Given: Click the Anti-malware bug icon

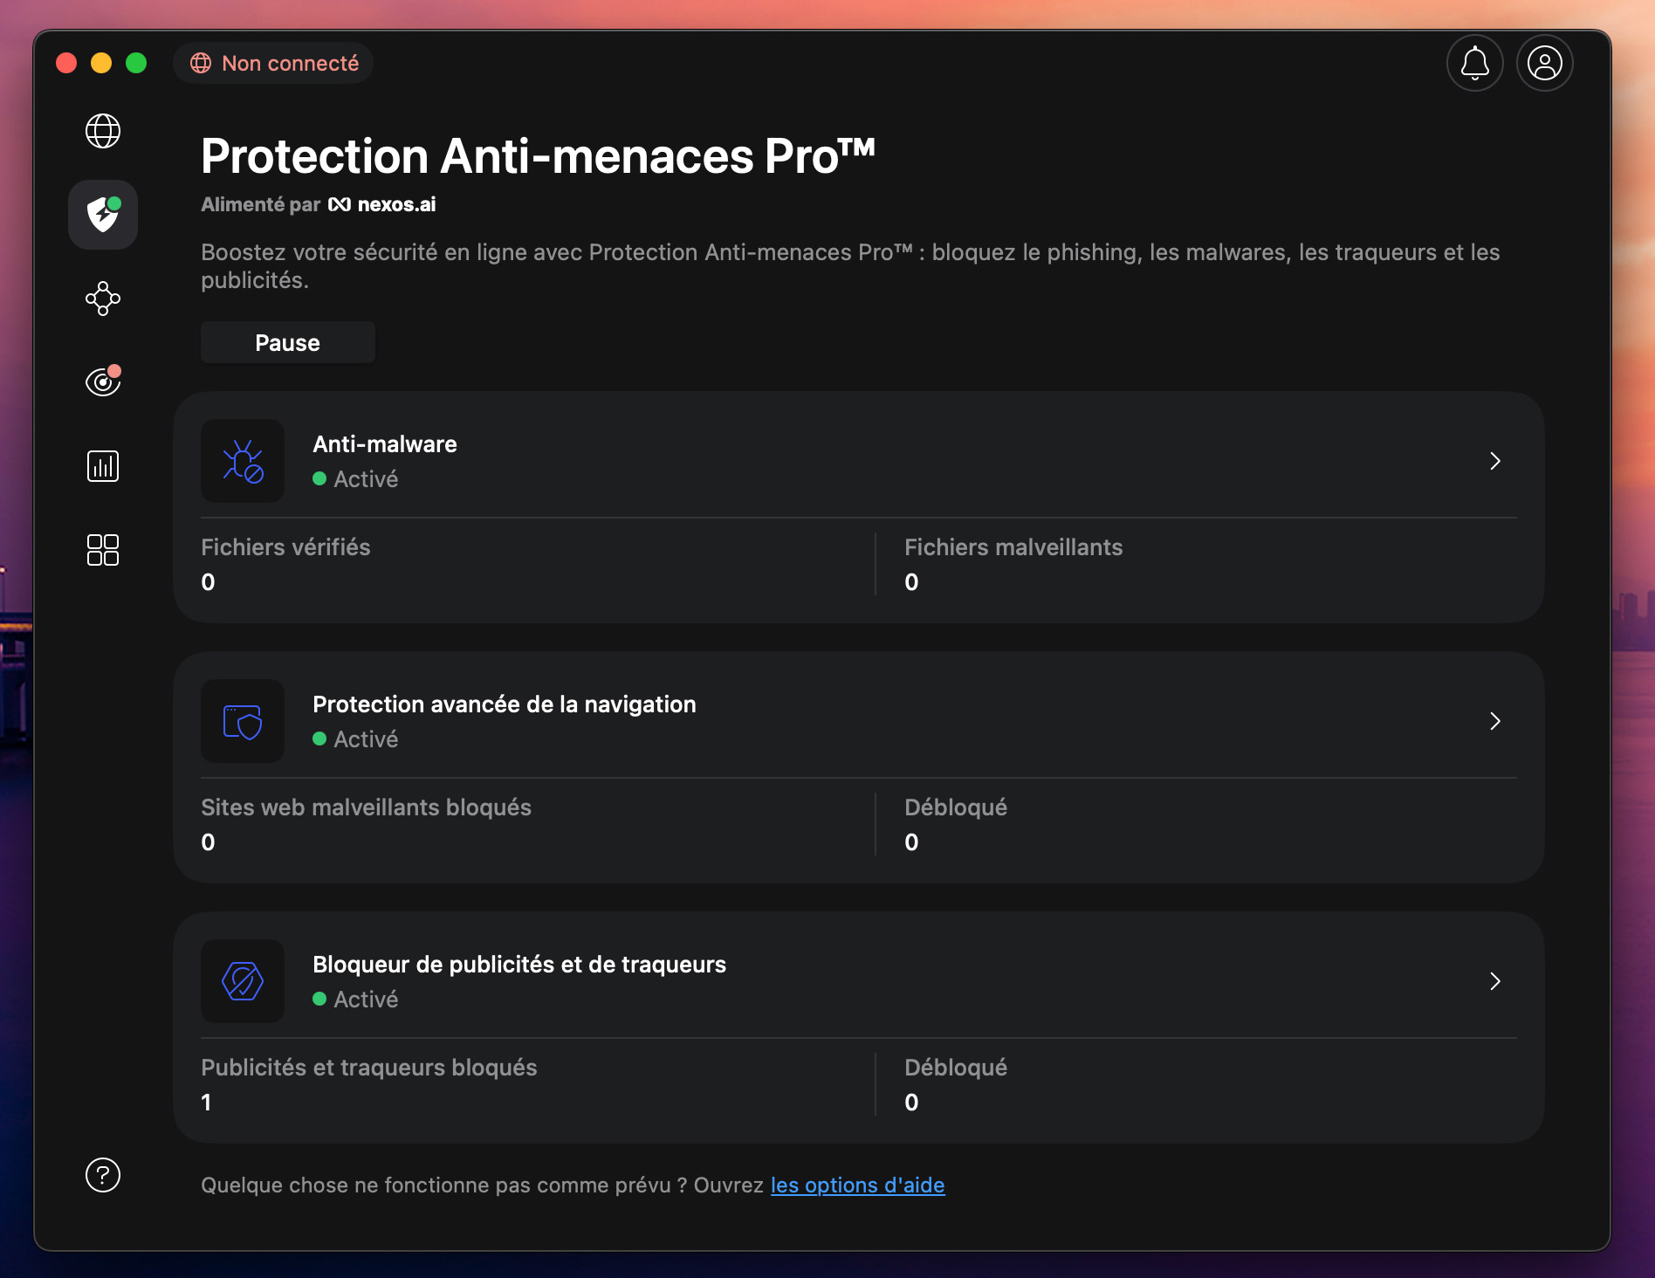Looking at the screenshot, I should click(242, 461).
